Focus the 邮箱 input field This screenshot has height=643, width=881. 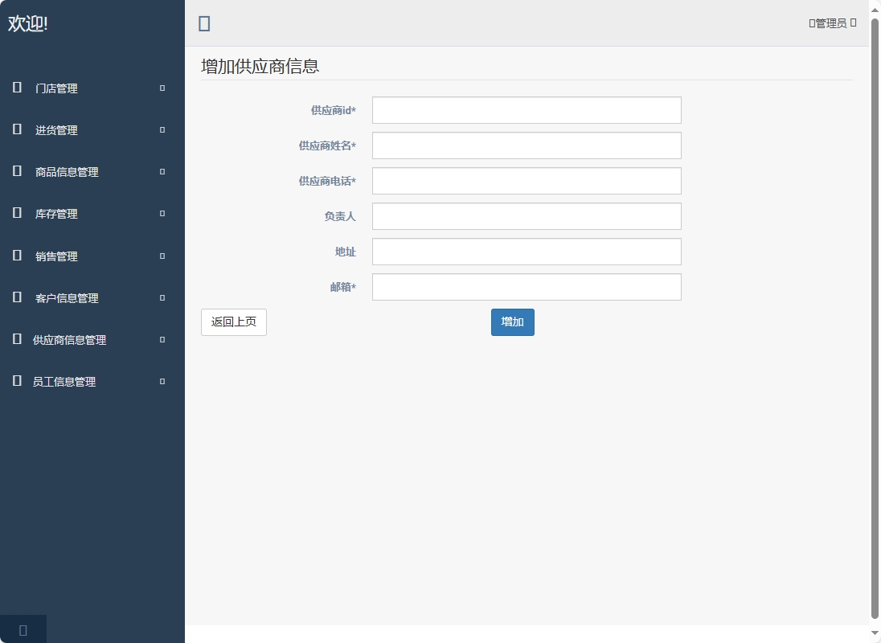(527, 287)
